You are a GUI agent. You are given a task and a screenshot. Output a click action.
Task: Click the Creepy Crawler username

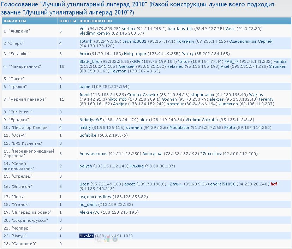[x=143, y=94]
